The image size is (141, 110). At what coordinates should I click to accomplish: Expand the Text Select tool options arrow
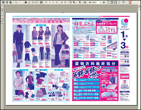(x=82, y=2)
